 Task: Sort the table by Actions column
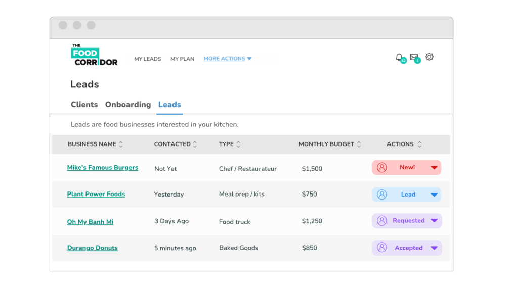tap(419, 144)
